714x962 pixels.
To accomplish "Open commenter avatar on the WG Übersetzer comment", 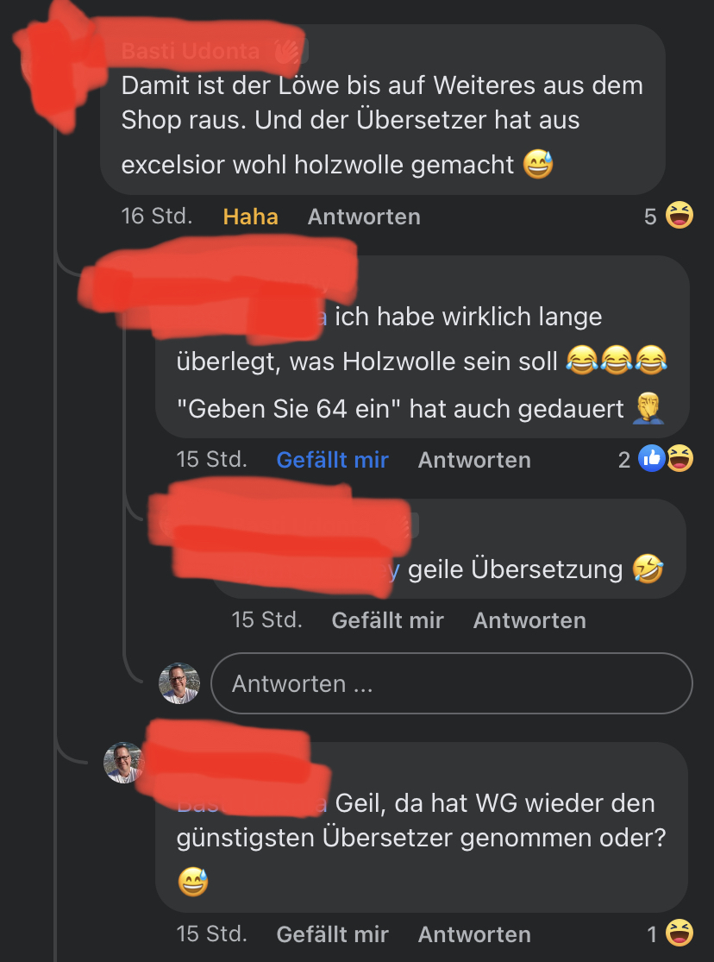I will coord(124,763).
